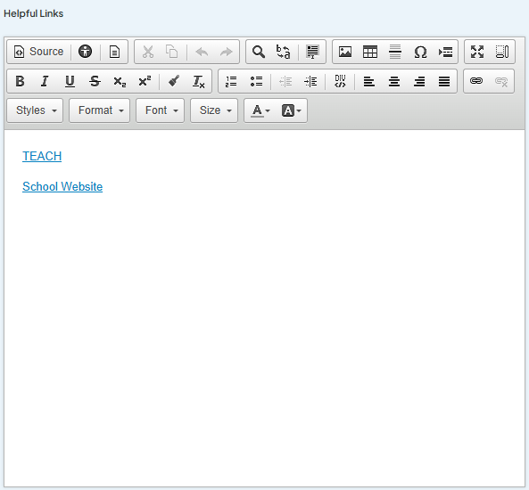This screenshot has height=490, width=529.
Task: Insert a table using the grid icon
Action: pyautogui.click(x=370, y=52)
